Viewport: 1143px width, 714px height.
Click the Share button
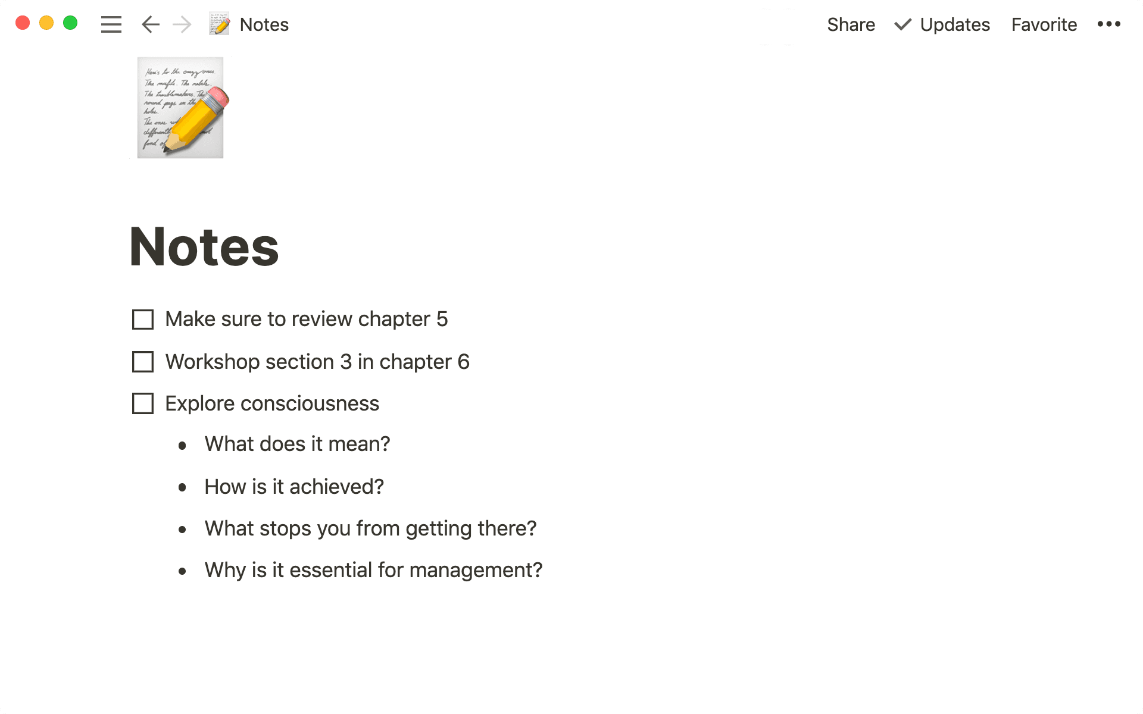pyautogui.click(x=851, y=24)
